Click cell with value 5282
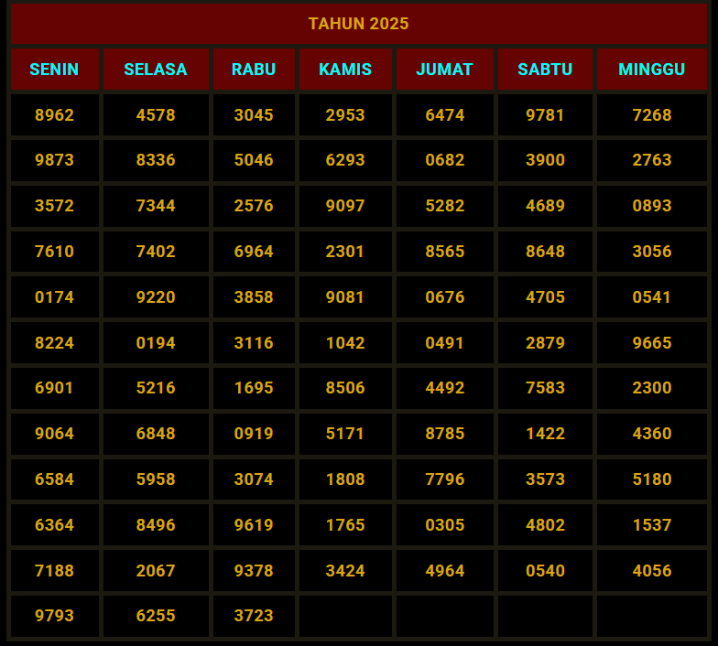Viewport: 718px width, 646px height. coord(445,206)
